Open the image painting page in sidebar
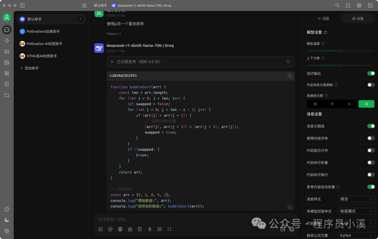 [x=7, y=52]
